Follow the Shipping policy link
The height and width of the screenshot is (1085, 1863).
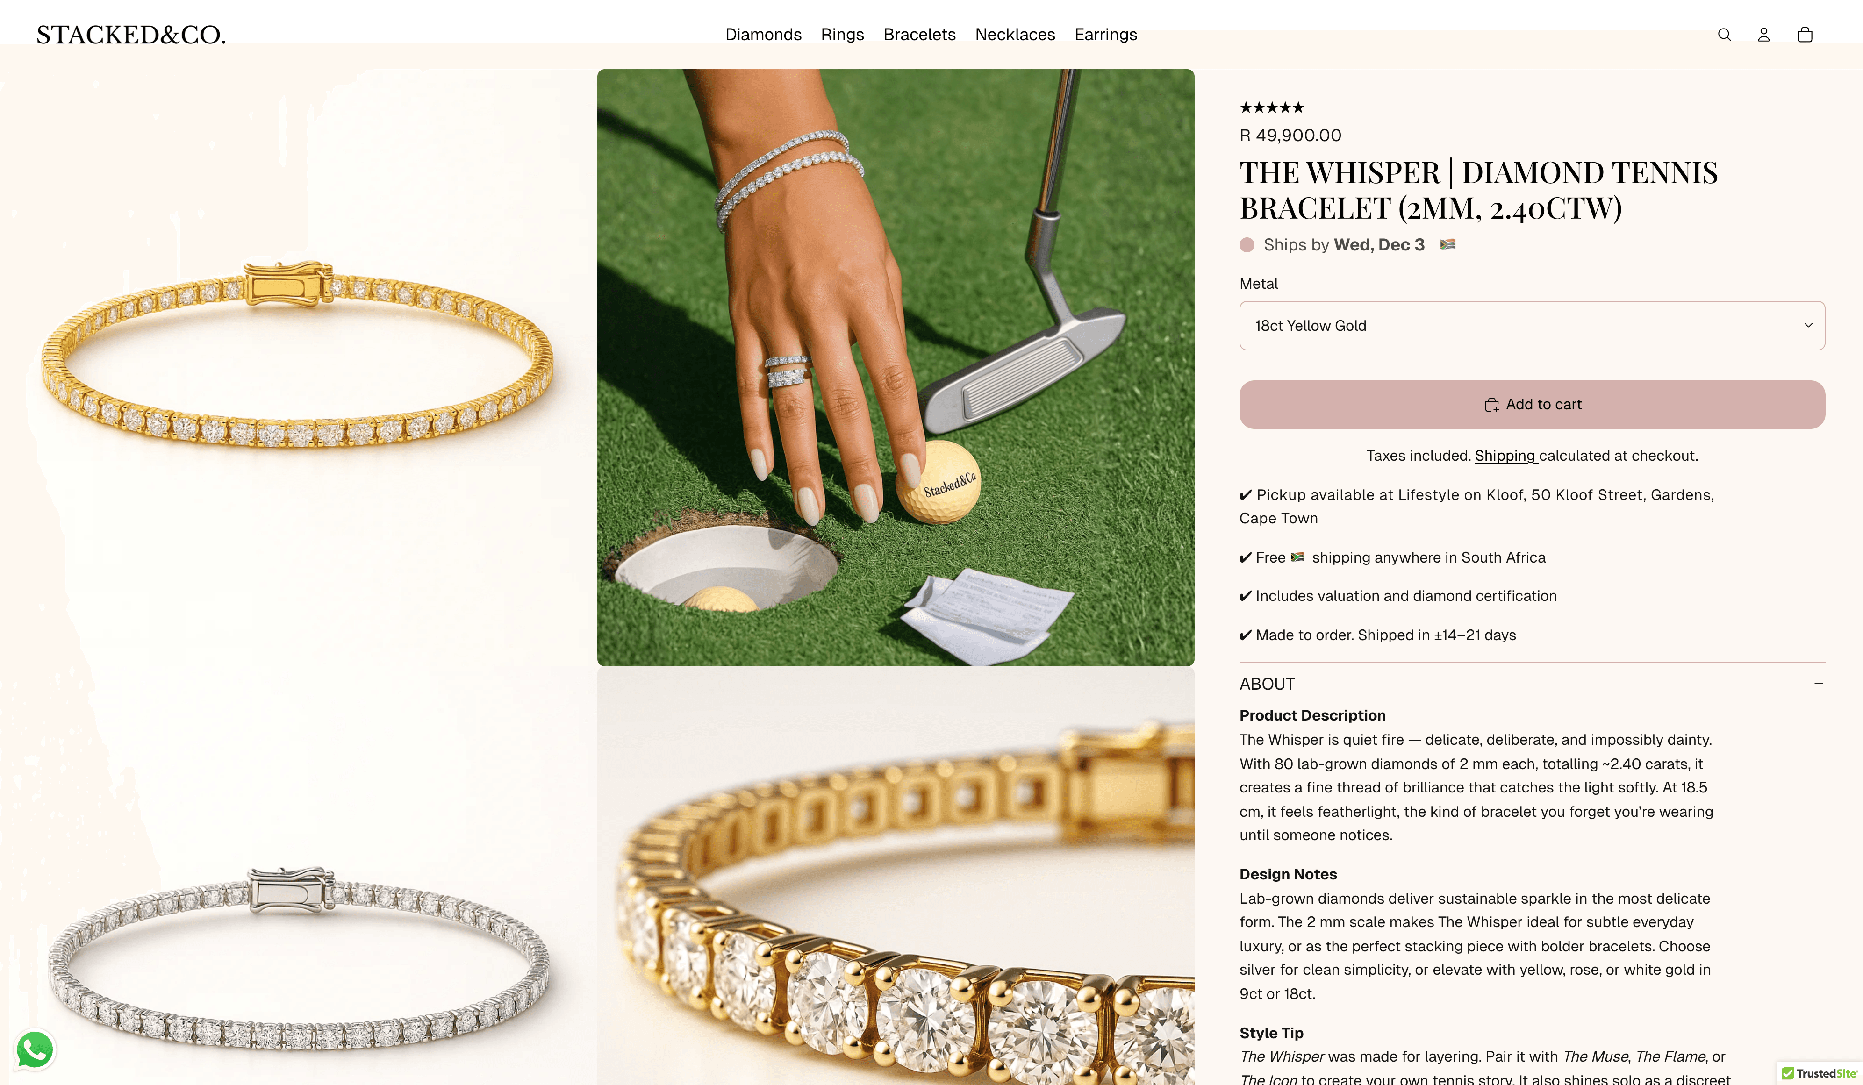click(x=1506, y=456)
